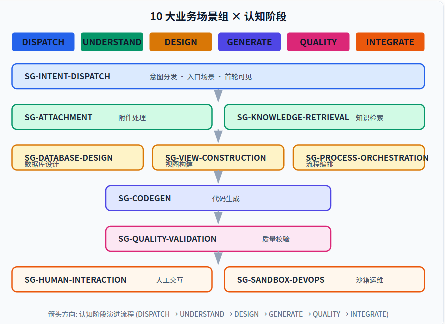Click the 代码生成 label

point(226,199)
